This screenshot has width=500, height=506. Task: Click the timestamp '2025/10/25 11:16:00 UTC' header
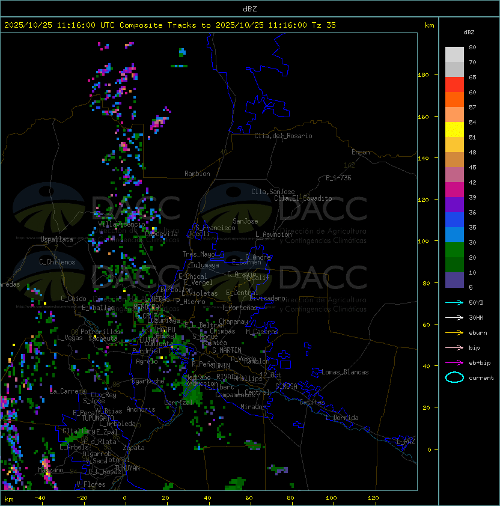tap(59, 25)
